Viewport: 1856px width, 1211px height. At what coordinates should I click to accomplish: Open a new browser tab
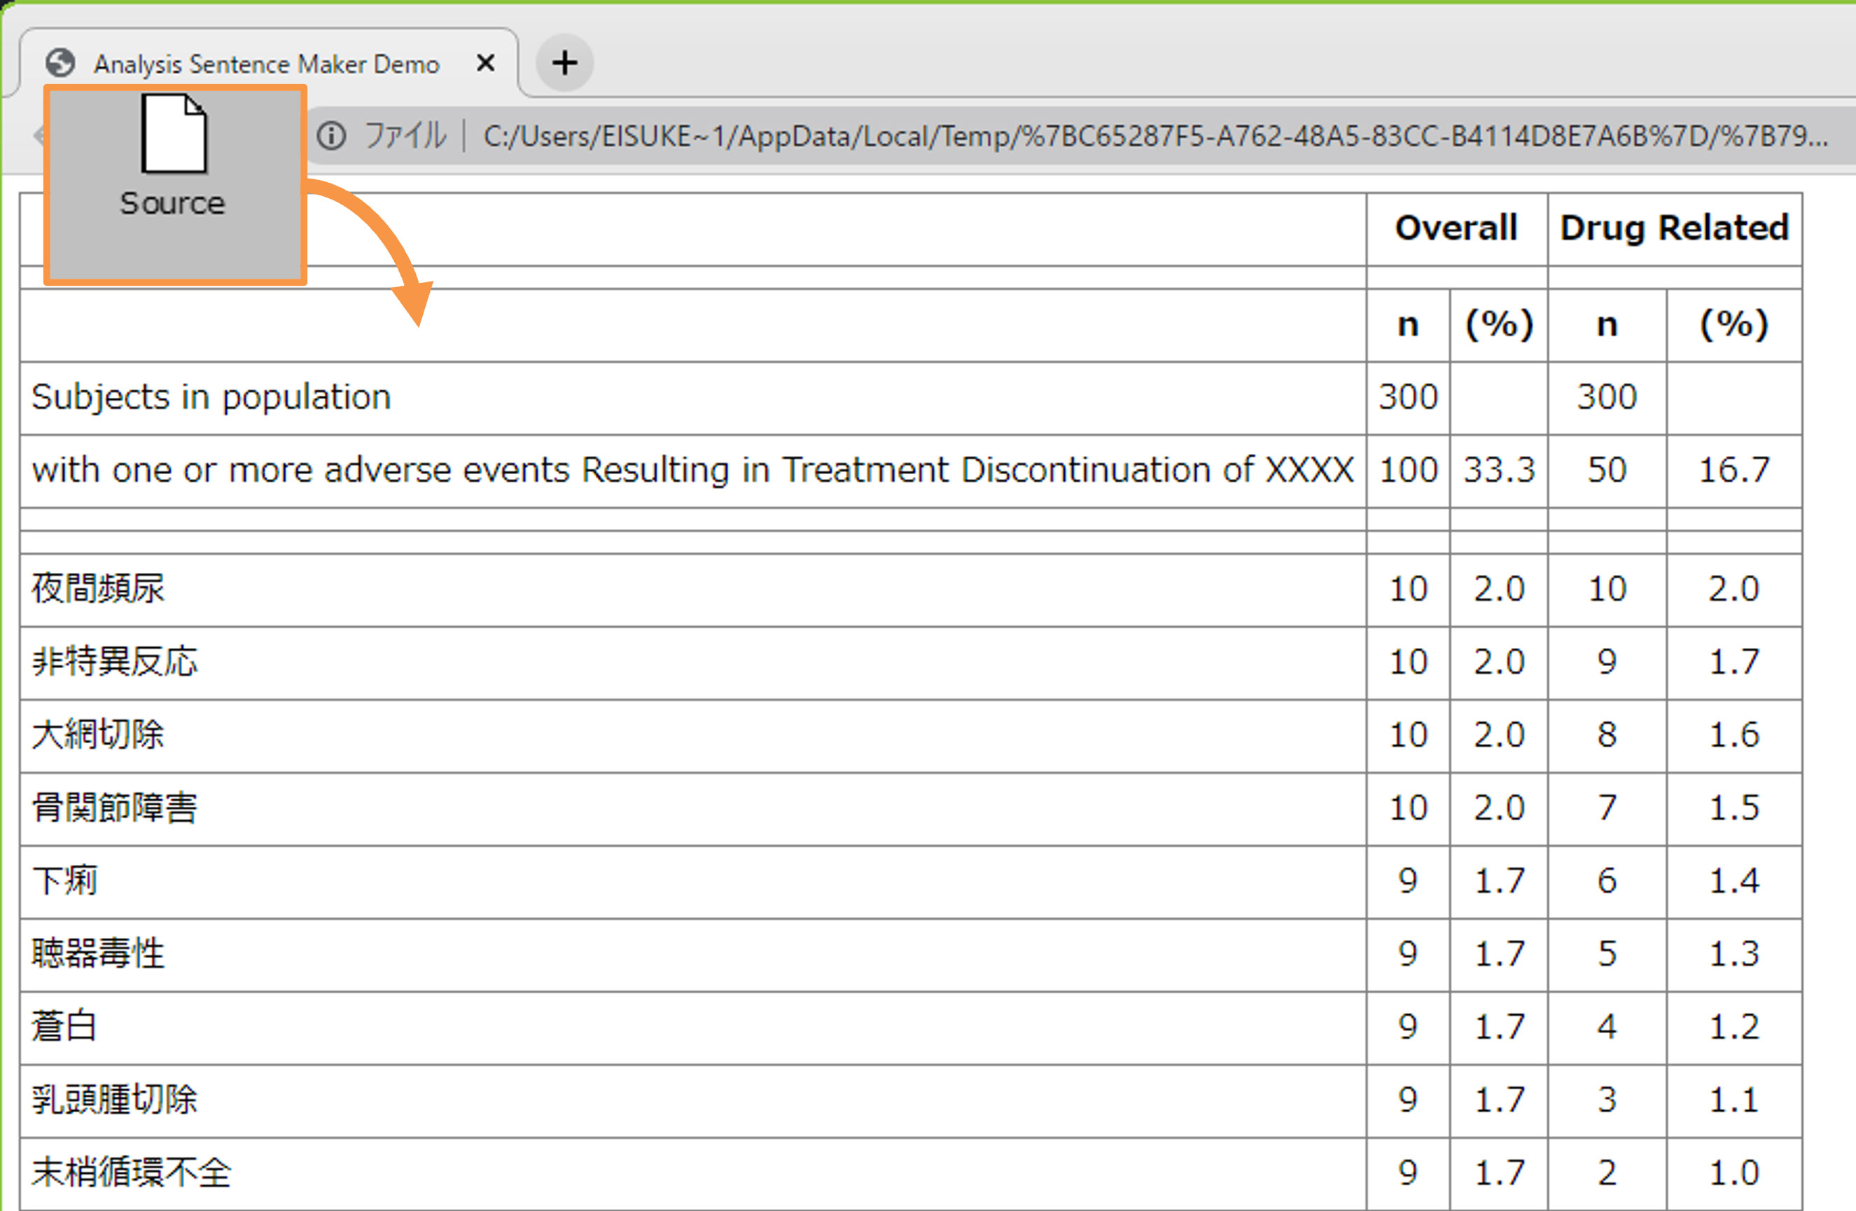click(564, 62)
